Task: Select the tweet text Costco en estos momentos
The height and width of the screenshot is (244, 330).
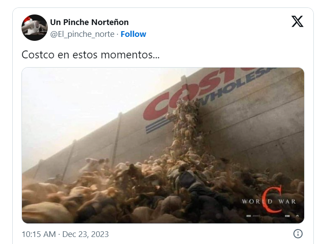Action: (90, 54)
